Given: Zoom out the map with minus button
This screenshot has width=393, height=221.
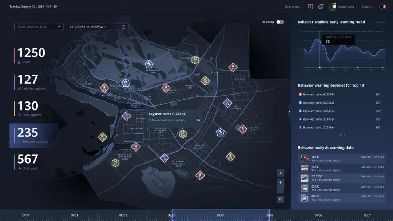Looking at the screenshot, I should (280, 190).
